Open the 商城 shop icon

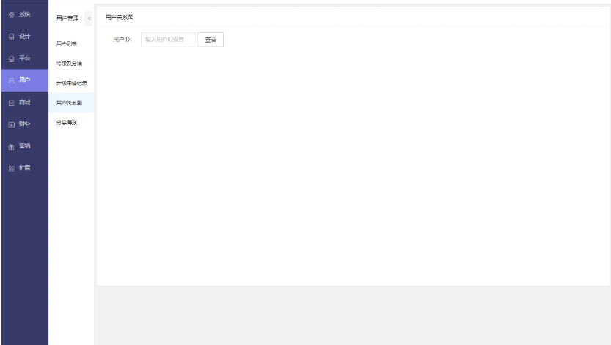[x=11, y=103]
